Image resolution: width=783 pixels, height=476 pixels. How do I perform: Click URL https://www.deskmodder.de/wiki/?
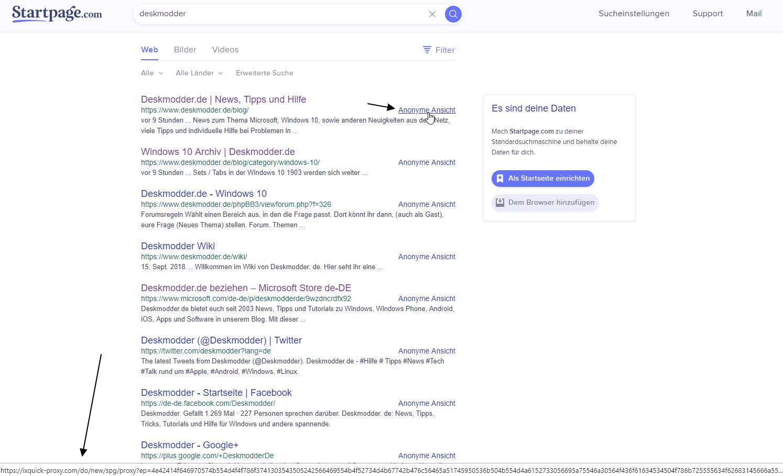(x=194, y=257)
